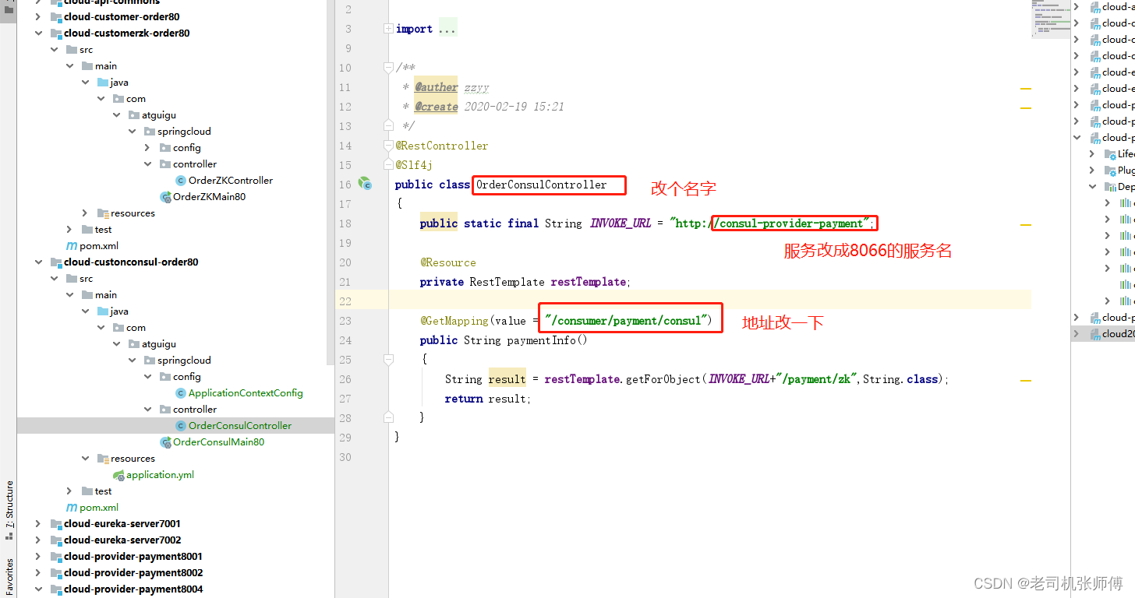Image resolution: width=1135 pixels, height=598 pixels.
Task: Click the getForObject call on line 26
Action: pyautogui.click(x=664, y=379)
